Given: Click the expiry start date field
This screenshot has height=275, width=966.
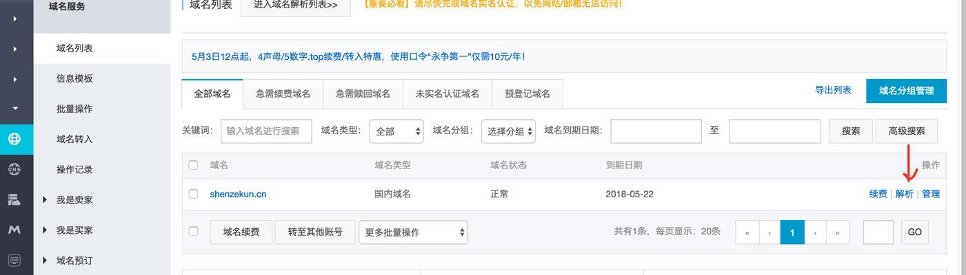Looking at the screenshot, I should [x=656, y=131].
